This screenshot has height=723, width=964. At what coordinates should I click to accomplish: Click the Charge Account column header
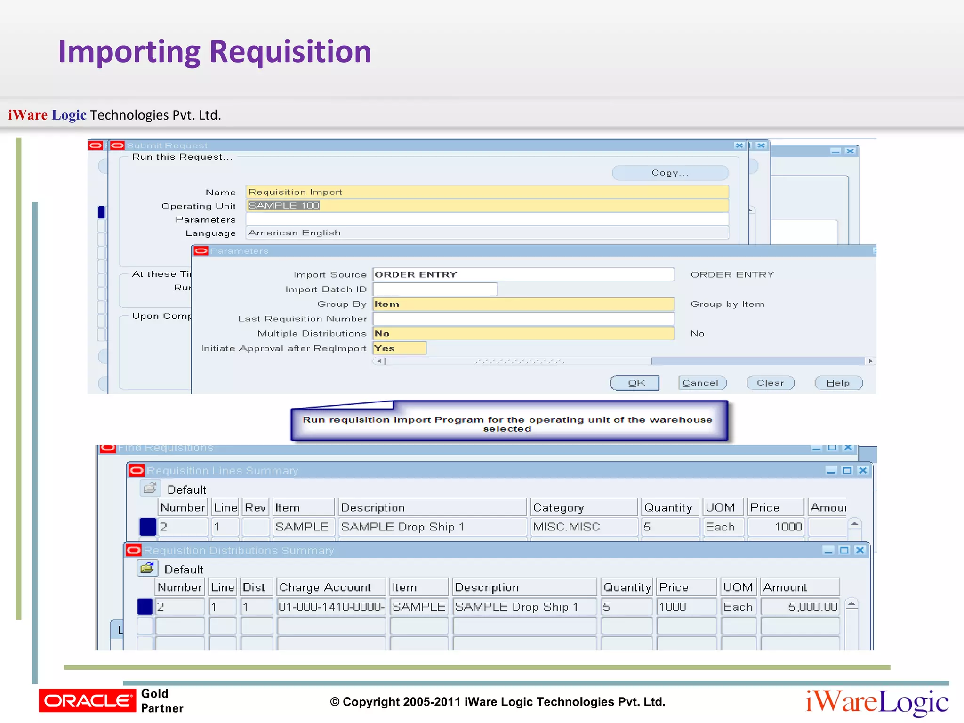click(x=331, y=587)
